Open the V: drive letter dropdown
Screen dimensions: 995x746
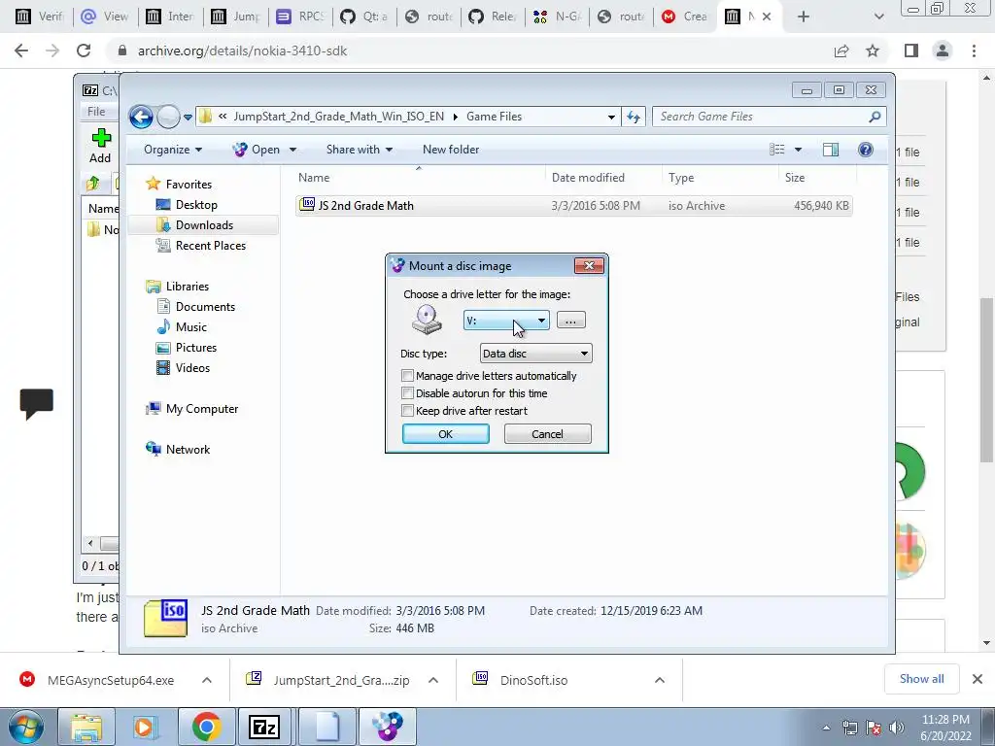coord(506,321)
